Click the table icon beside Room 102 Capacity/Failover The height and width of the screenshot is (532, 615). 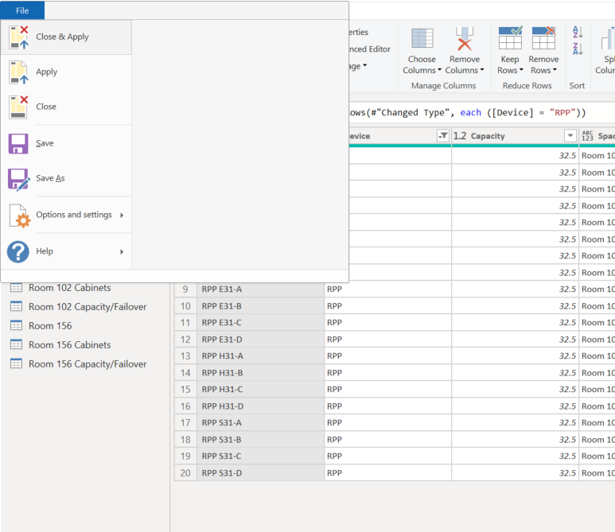pos(16,306)
